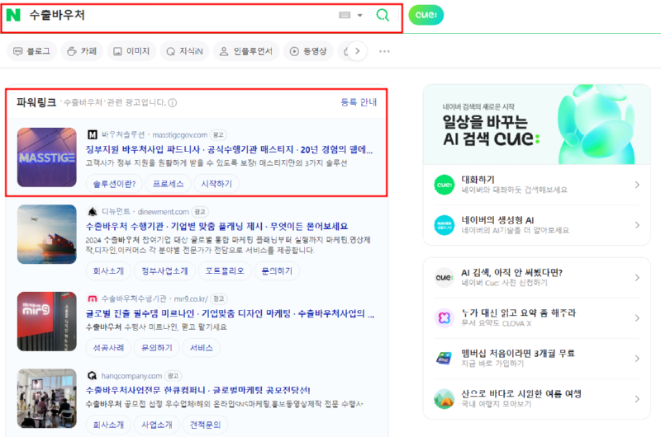Expand the 대화하기 row chevron
The width and height of the screenshot is (661, 437).
tap(636, 185)
